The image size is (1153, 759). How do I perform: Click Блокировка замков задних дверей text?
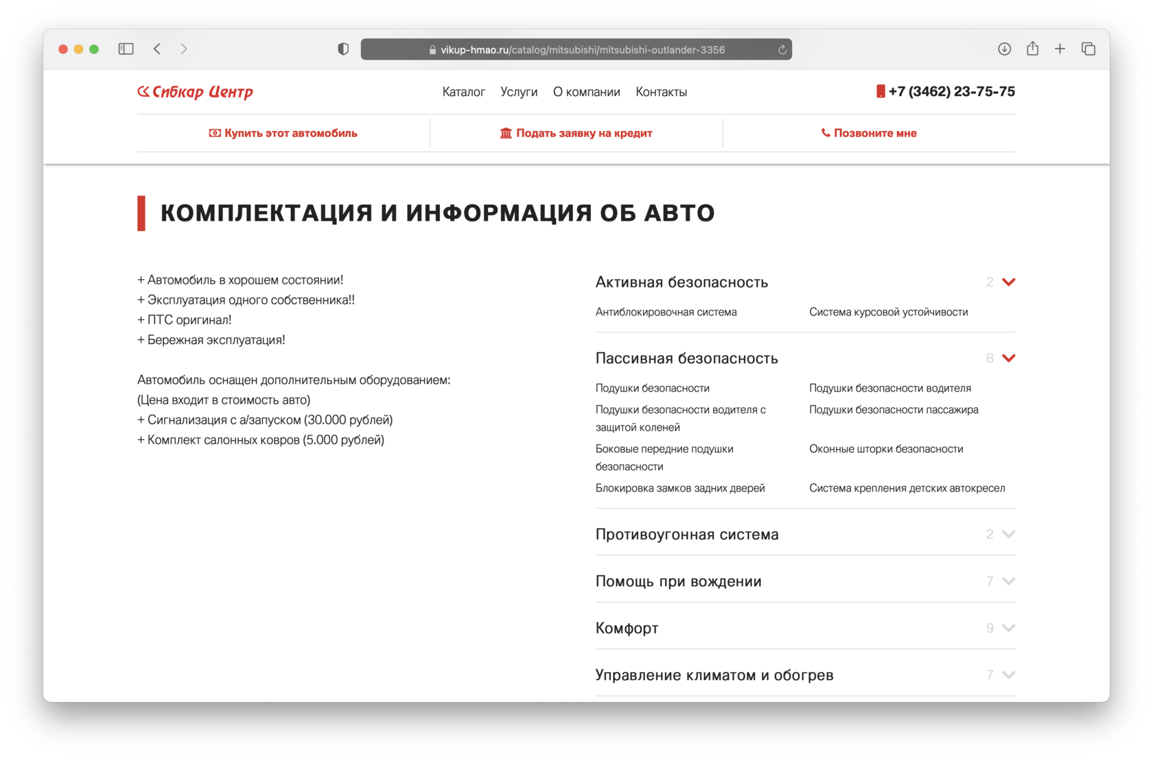point(680,488)
